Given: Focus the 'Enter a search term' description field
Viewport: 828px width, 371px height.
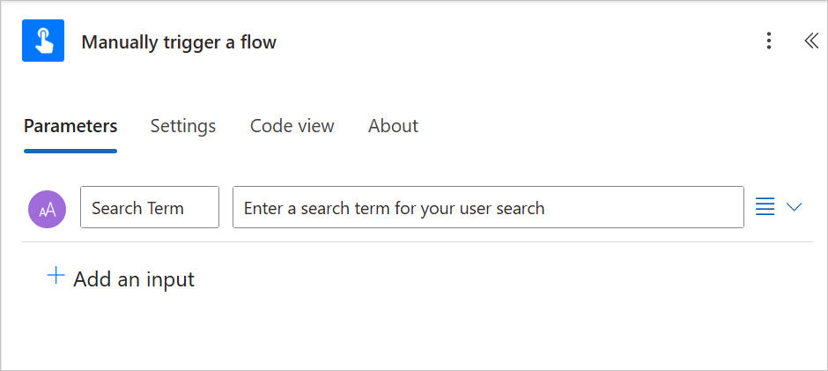Looking at the screenshot, I should (x=489, y=207).
